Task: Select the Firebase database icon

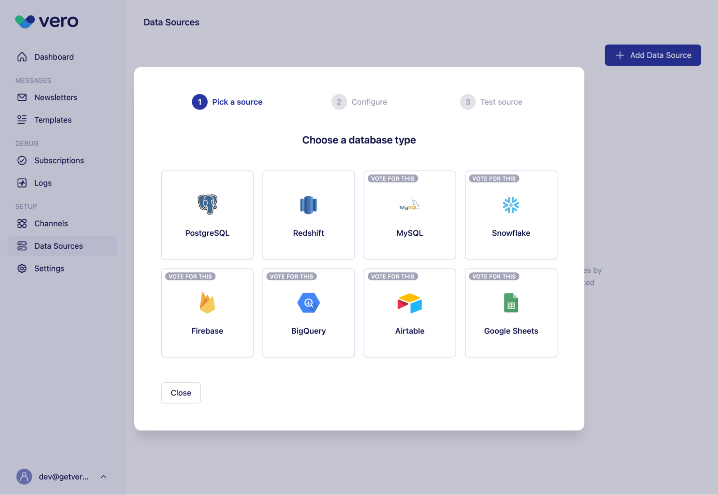Action: pos(207,302)
